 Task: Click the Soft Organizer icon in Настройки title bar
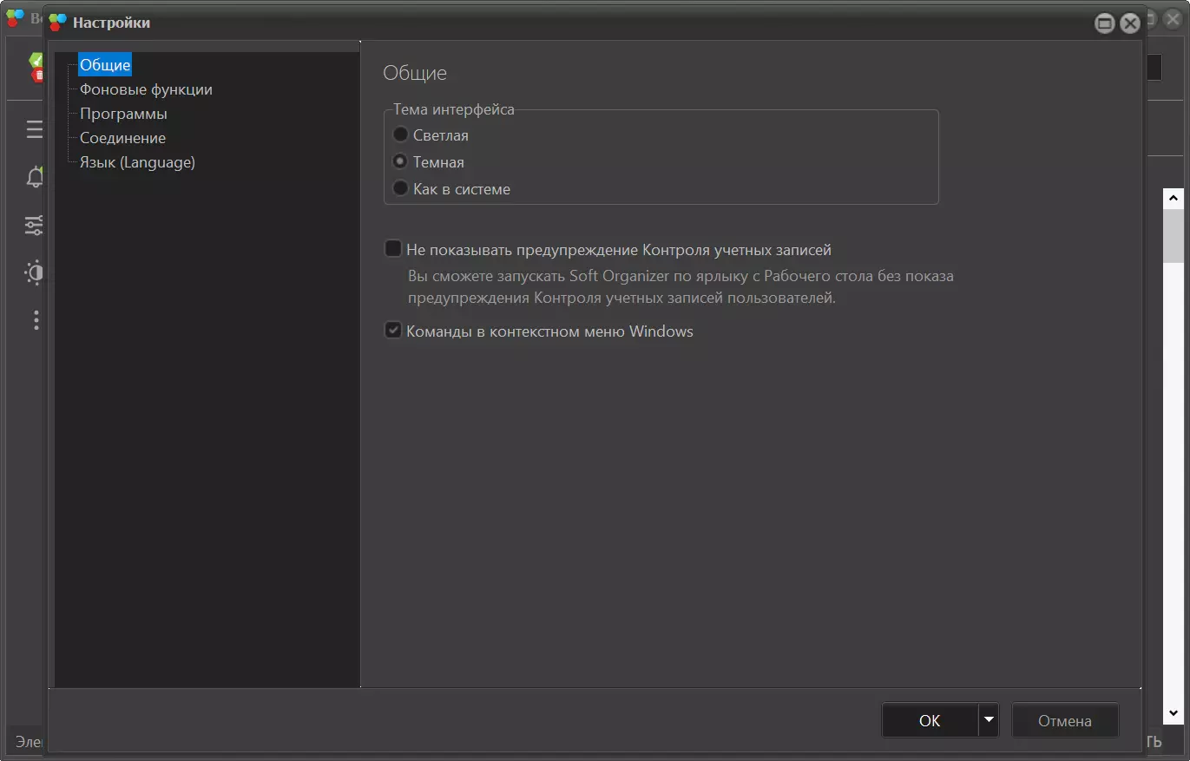pyautogui.click(x=57, y=23)
